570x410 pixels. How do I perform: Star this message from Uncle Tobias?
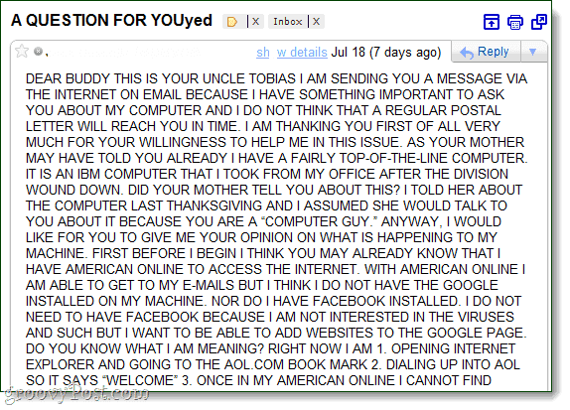[22, 51]
